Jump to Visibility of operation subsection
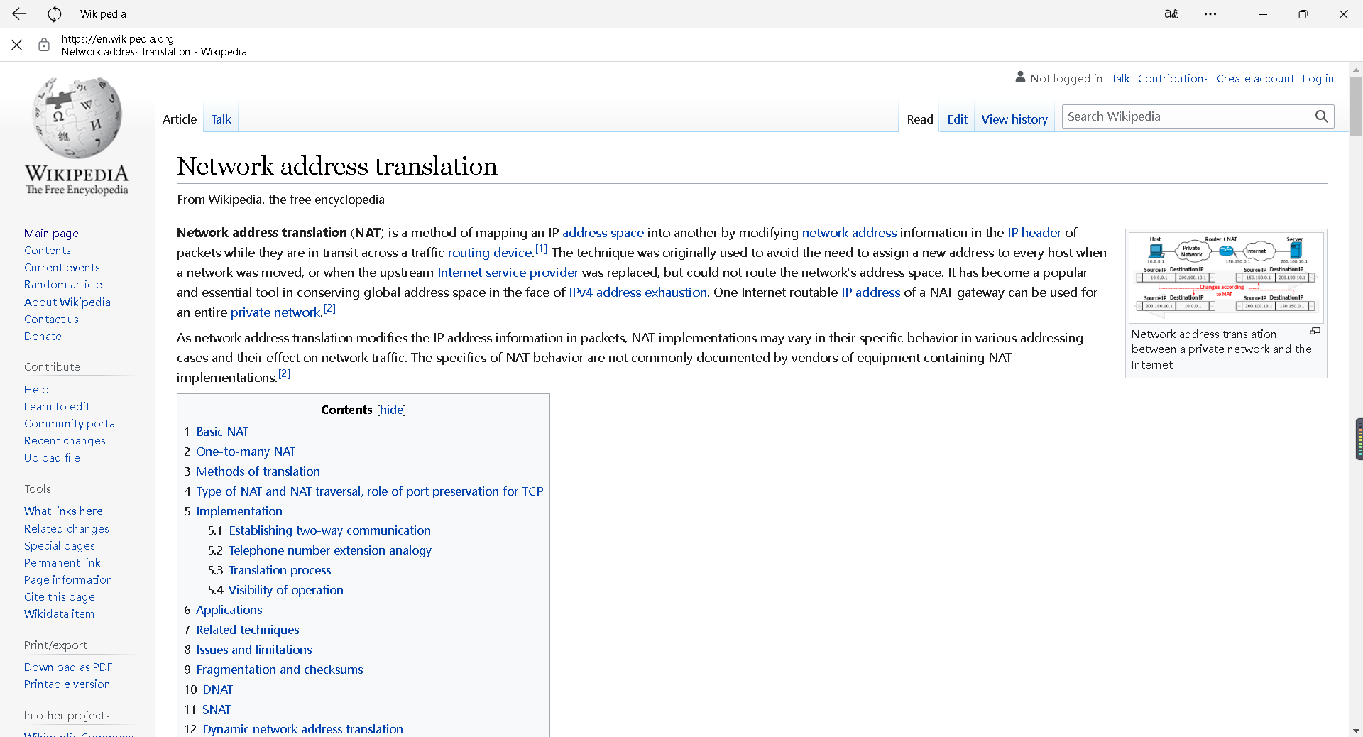The image size is (1363, 737). pos(285,590)
